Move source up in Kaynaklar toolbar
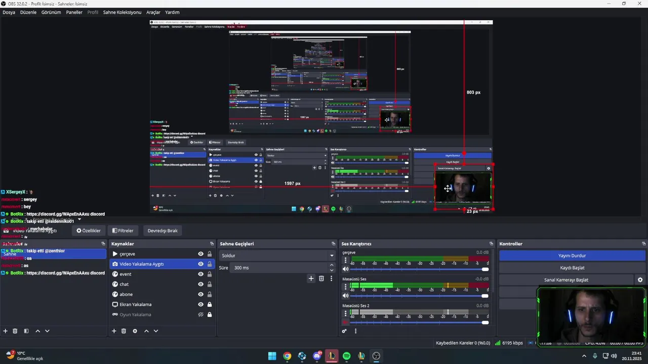 (x=146, y=331)
